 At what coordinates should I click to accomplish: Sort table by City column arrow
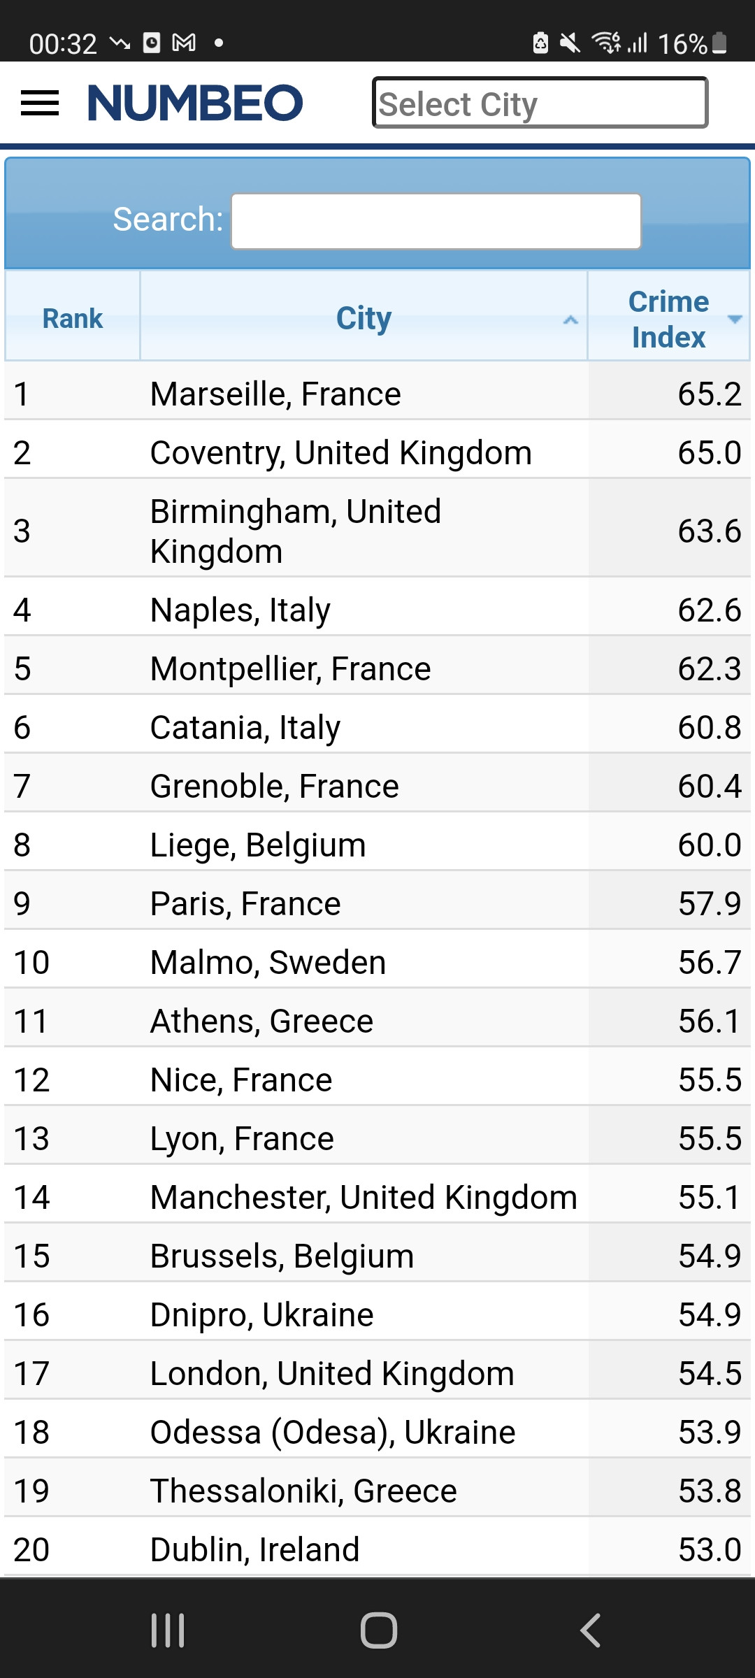pyautogui.click(x=570, y=320)
